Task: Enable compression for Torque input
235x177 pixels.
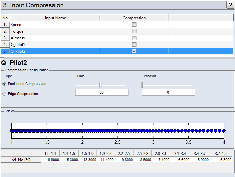Action: 134,31
